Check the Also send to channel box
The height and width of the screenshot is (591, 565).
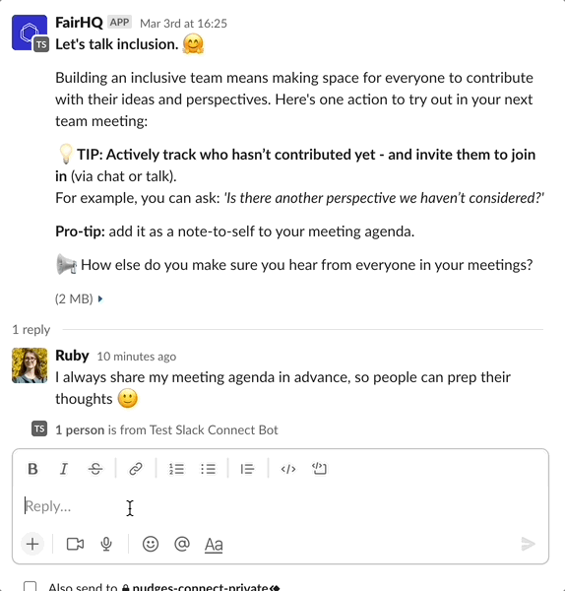coord(31,586)
